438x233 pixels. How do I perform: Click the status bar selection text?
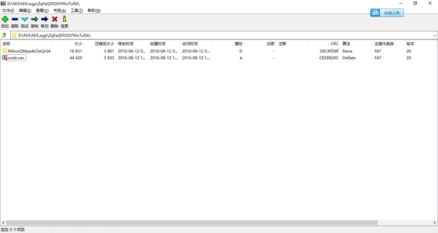pos(13,229)
